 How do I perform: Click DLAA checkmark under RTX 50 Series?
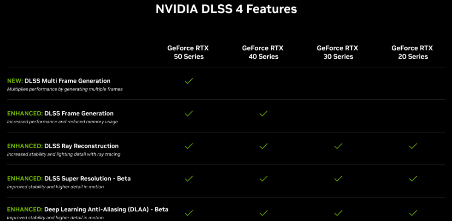[x=189, y=212]
